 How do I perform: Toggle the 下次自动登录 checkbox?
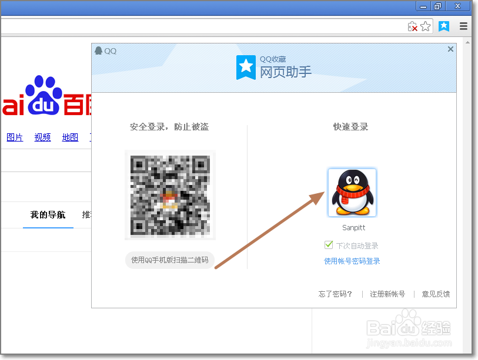tap(328, 245)
